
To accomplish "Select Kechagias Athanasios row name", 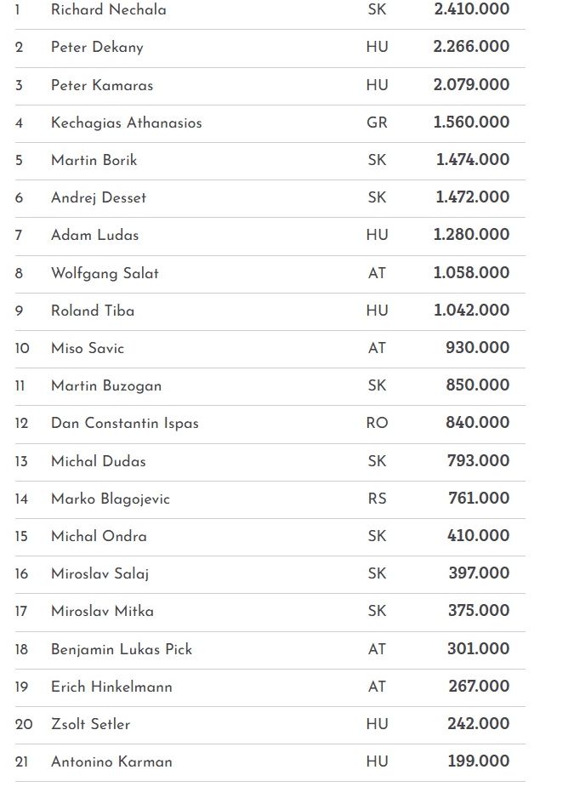I will 126,123.
